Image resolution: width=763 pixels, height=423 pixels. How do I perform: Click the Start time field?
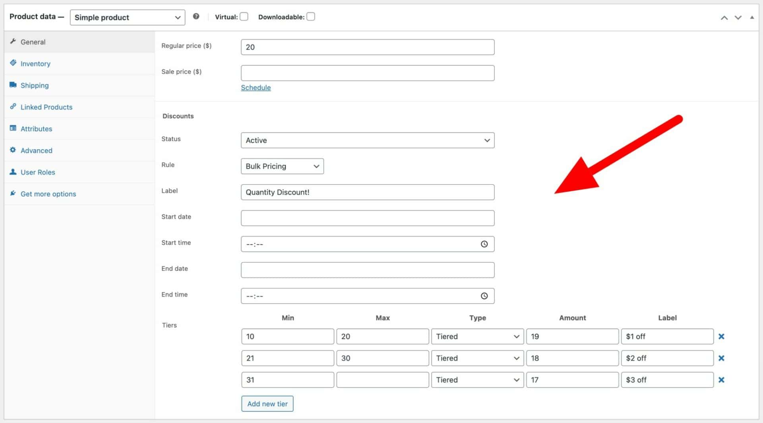pyautogui.click(x=368, y=244)
